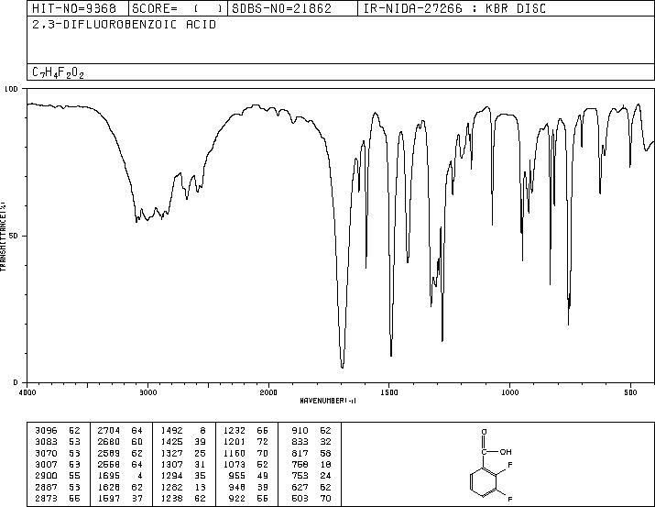The width and height of the screenshot is (655, 507).
Task: Click the 100 tick on transmittance axis
Action: 11,89
